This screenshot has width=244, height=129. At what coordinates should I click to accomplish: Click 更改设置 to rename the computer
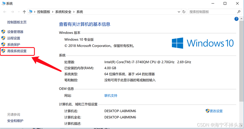tap(216, 111)
